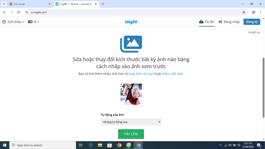The height and width of the screenshot is (149, 265).
Task: Close the ImgBB browser tab
Action: pos(96,4)
